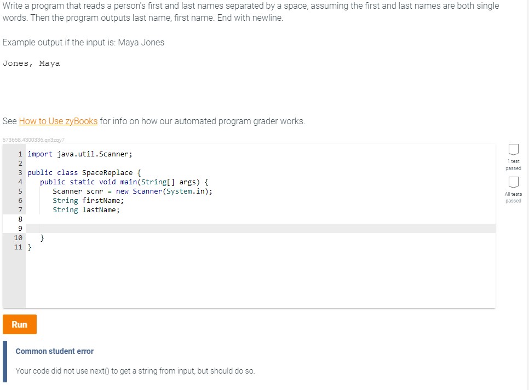Click the "Common student error" heading
Screen dimensions: 529x390
point(54,351)
